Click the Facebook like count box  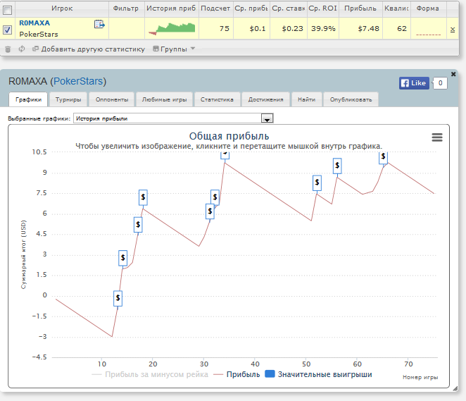pos(440,83)
